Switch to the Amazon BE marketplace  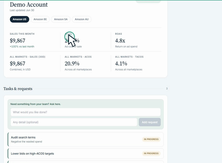click(x=40, y=19)
